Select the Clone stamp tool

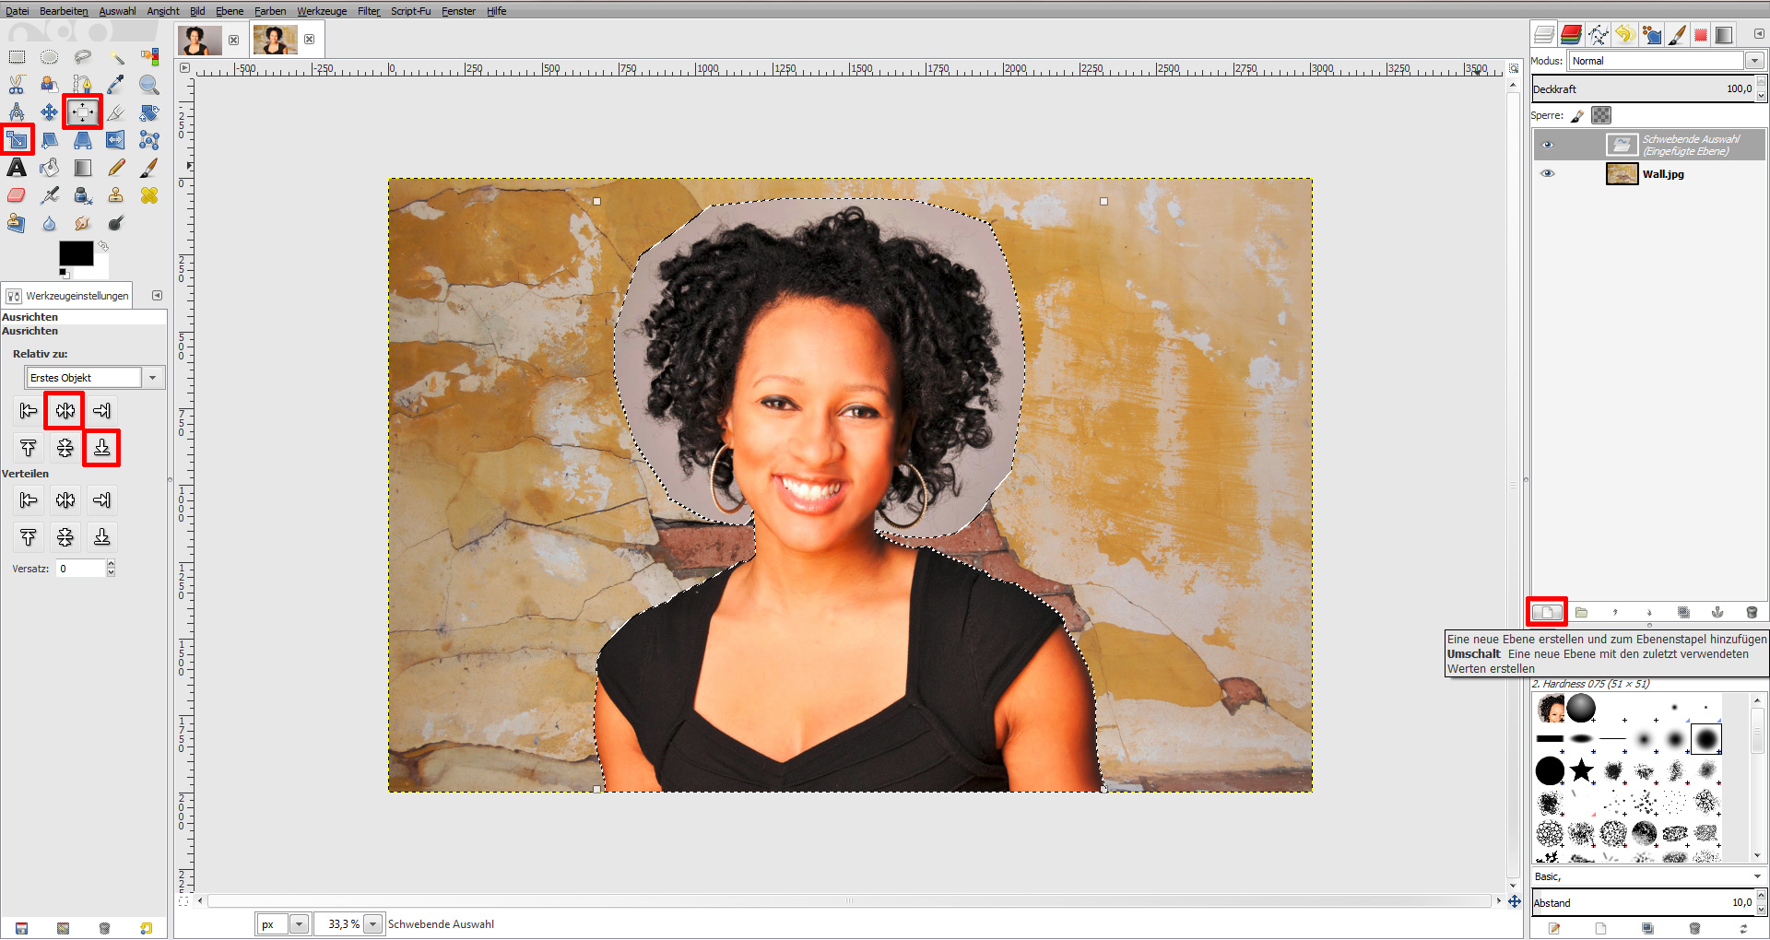click(x=115, y=195)
